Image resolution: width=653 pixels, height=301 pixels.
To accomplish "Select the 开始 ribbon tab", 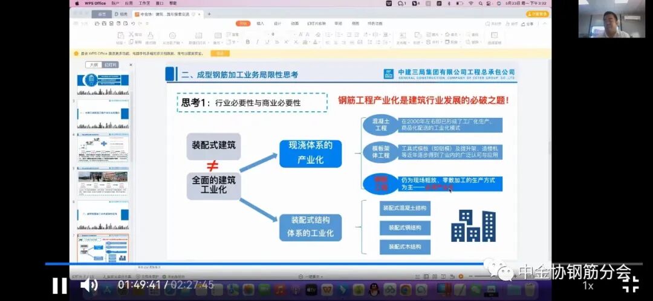I will point(243,24).
